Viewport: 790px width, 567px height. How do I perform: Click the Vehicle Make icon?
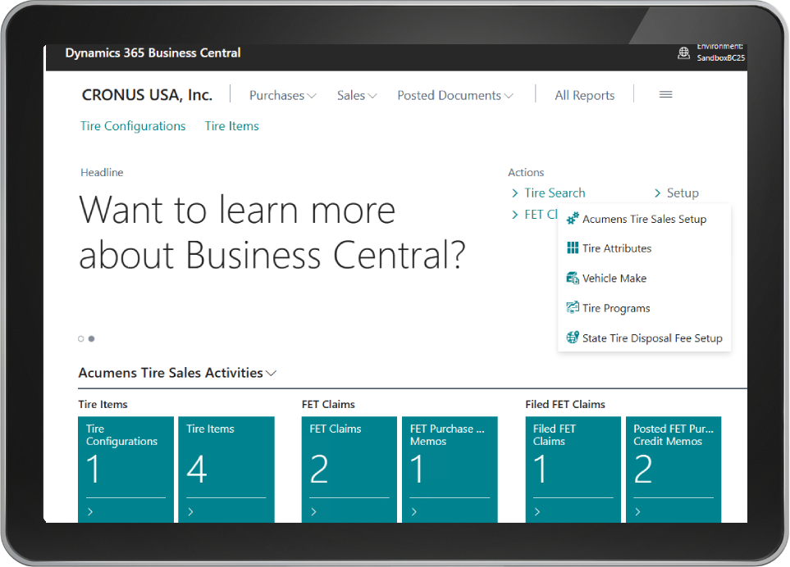(x=573, y=278)
